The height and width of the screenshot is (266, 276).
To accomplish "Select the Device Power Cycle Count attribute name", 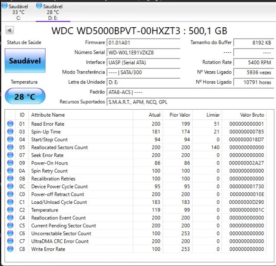I will pos(60,186).
